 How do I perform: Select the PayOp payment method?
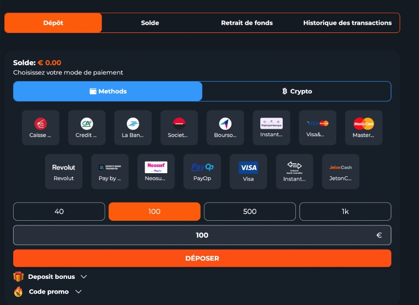(202, 172)
